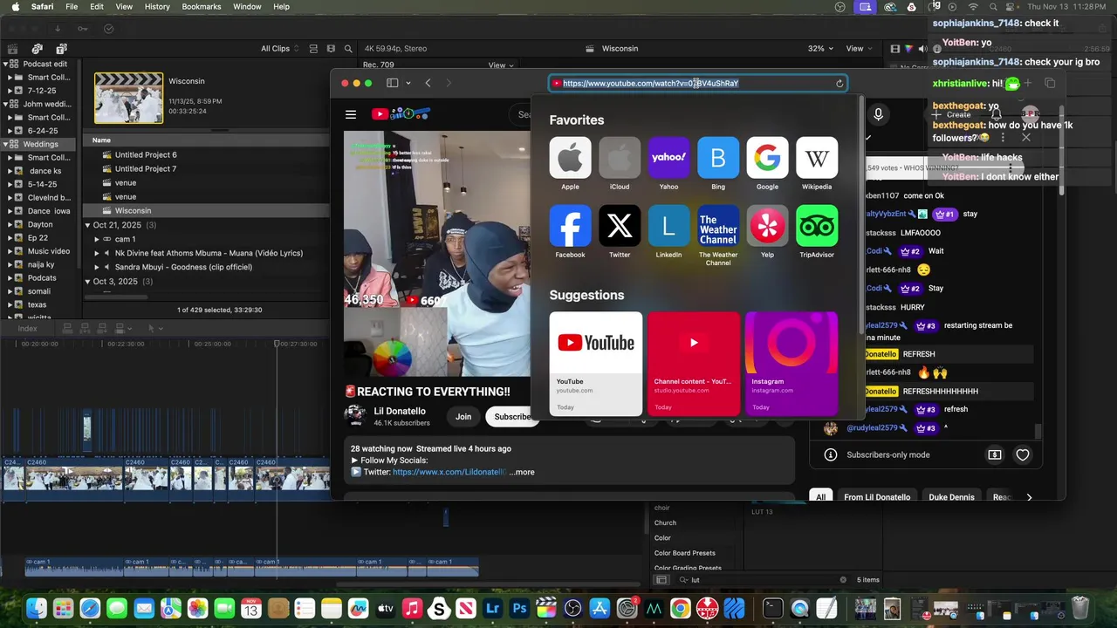Open the Google favorite tile
Screen dimensions: 1117x628
coord(767,158)
